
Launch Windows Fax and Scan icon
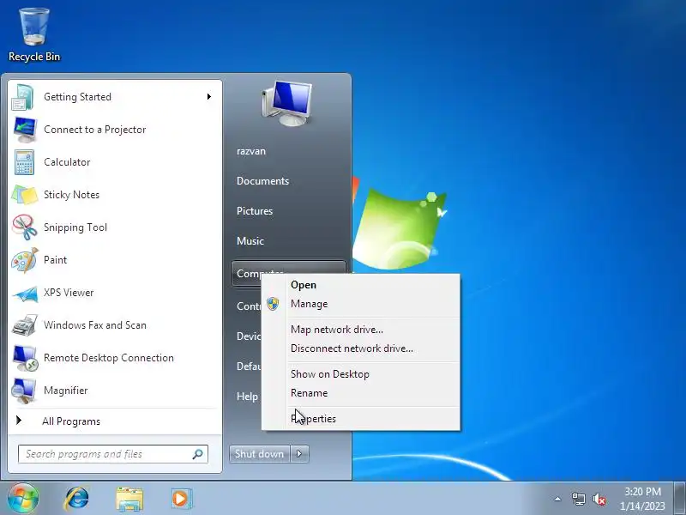pos(25,325)
